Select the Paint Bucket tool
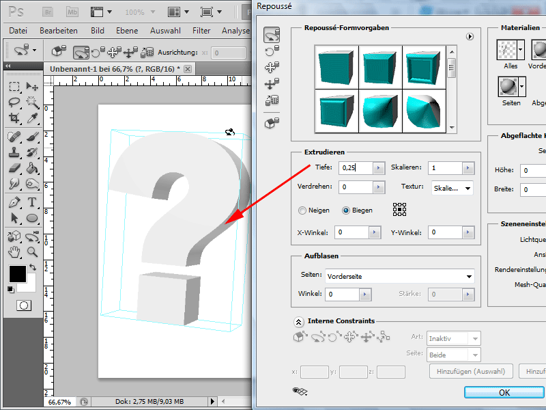Screen dimensions: 546x410 point(32,168)
